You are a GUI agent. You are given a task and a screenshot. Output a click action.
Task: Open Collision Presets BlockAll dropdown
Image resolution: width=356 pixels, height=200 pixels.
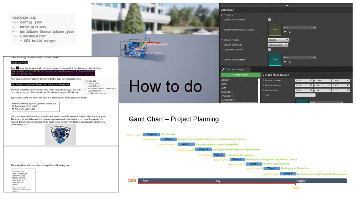point(278,40)
